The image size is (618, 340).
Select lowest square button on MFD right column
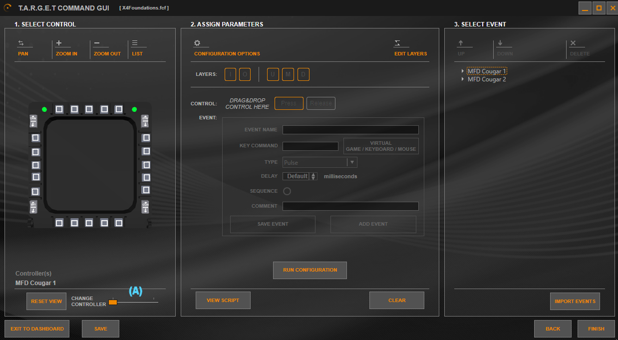click(x=146, y=190)
